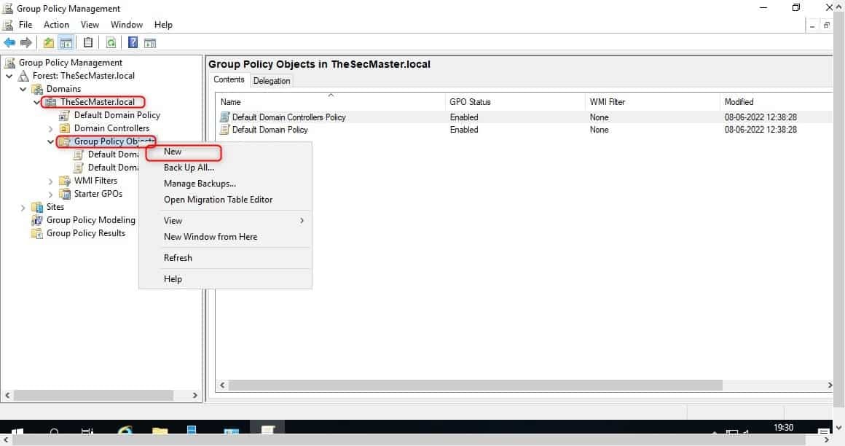
Task: Sort by the GPO Status column header
Action: click(x=515, y=102)
